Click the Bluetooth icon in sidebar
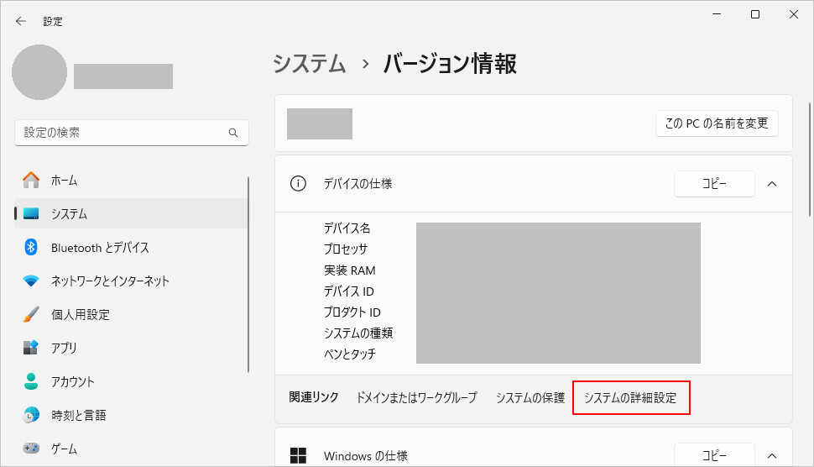This screenshot has height=467, width=814. (31, 247)
